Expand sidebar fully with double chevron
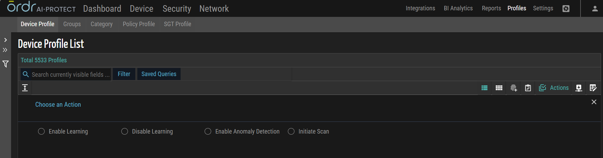 click(5, 50)
